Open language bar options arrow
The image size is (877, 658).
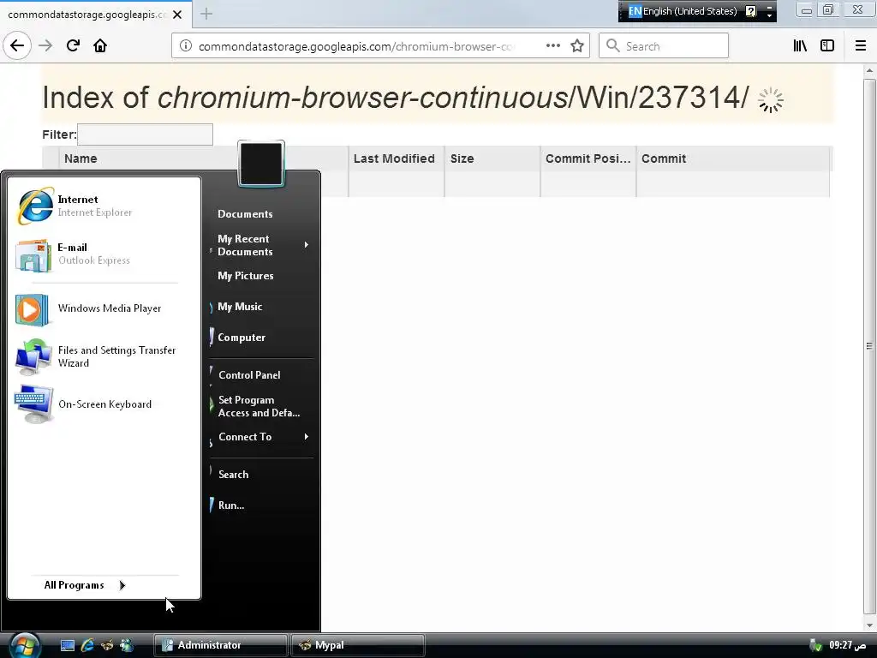770,15
